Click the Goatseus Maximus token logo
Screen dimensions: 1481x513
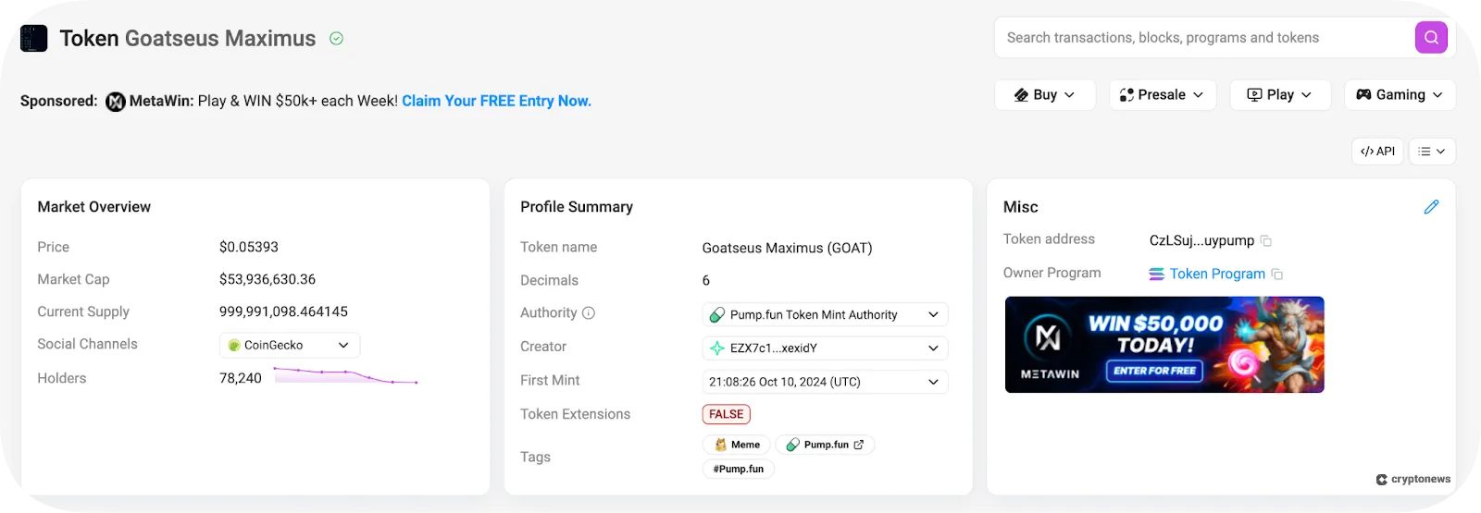34,39
